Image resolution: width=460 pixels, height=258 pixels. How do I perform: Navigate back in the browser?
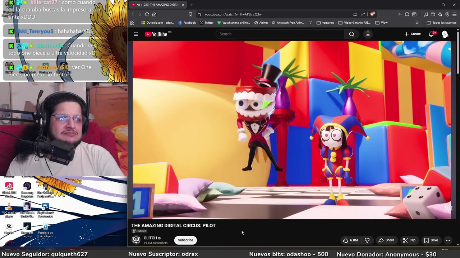[133, 14]
